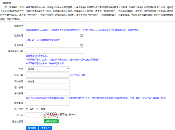Screen dimensions: 175x130
Task: Focus the 登录密码 input field
Action: click(55, 35)
